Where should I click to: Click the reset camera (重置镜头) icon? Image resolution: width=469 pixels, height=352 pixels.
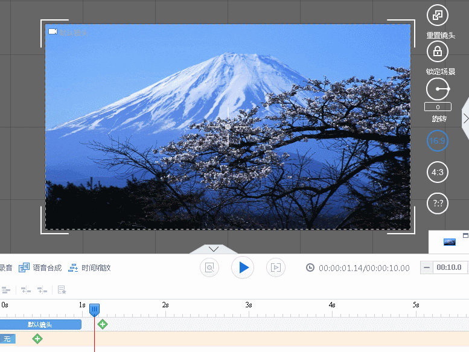pos(437,15)
